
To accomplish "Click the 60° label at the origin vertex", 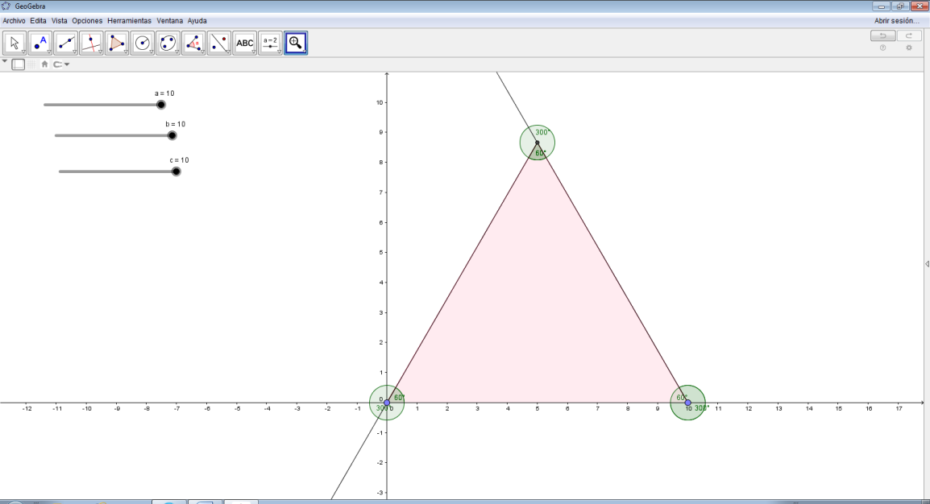I will click(399, 398).
